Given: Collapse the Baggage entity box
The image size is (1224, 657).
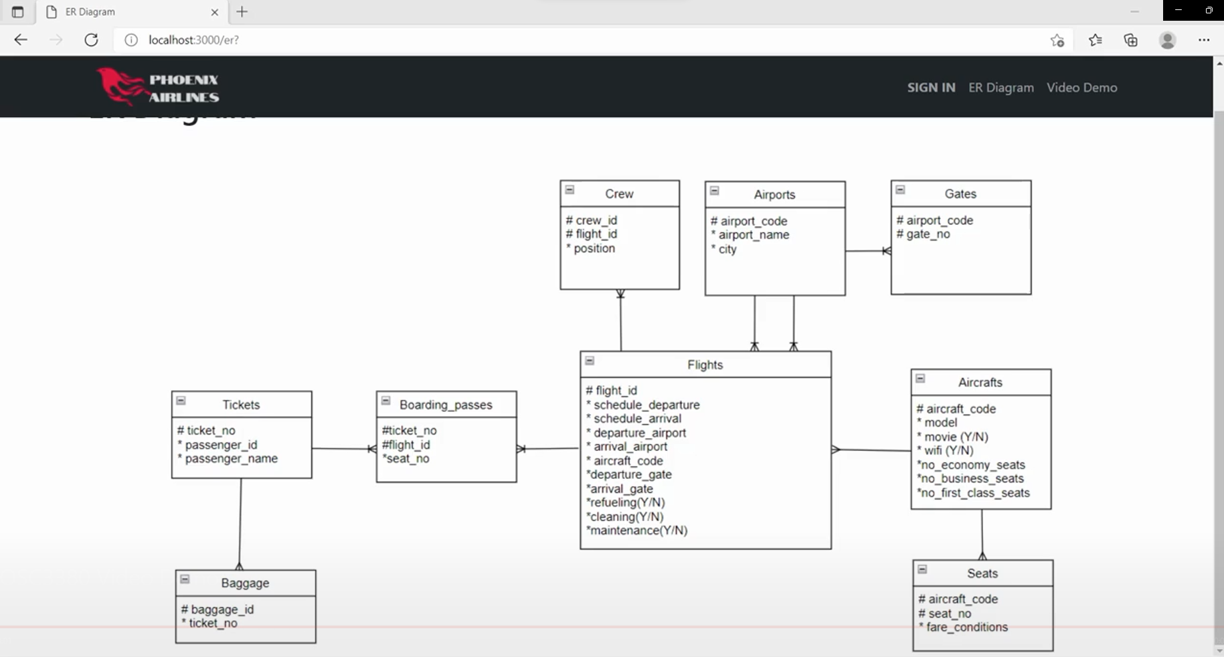Looking at the screenshot, I should pyautogui.click(x=185, y=579).
